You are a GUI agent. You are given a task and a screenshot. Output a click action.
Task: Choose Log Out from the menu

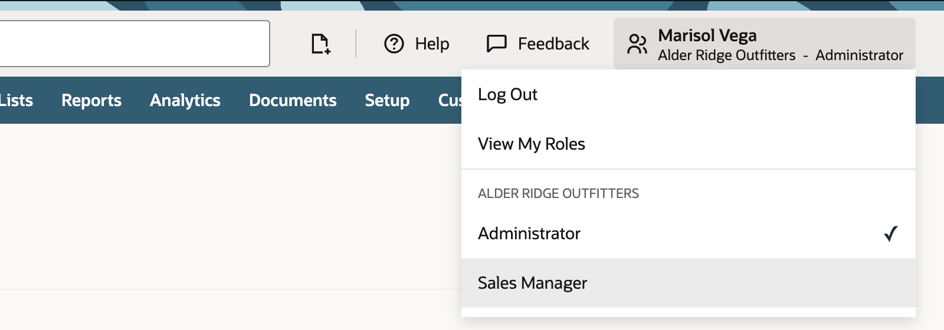coord(689,94)
